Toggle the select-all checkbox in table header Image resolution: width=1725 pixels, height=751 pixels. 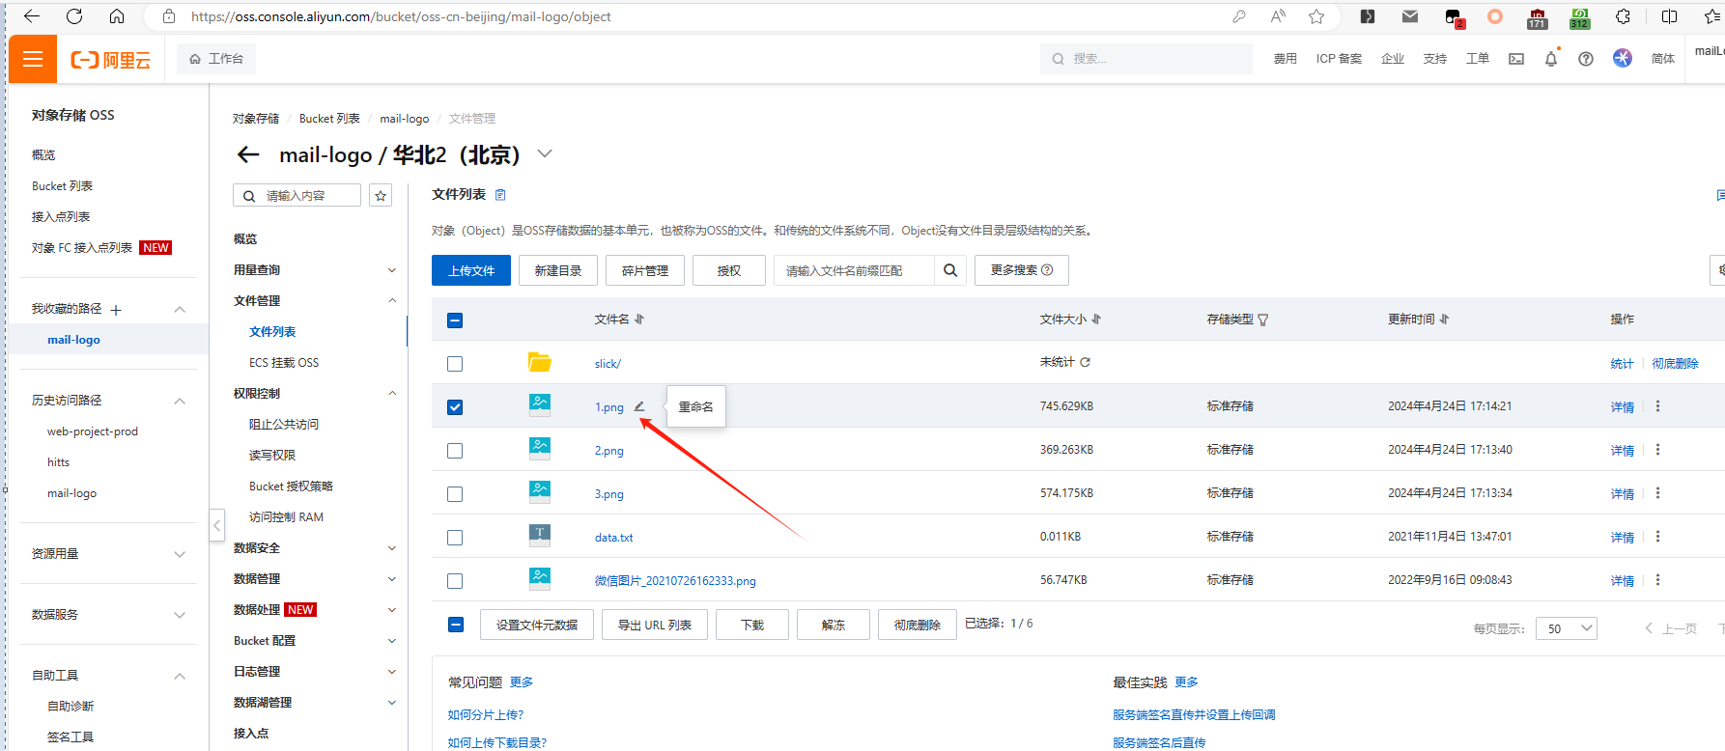[455, 320]
